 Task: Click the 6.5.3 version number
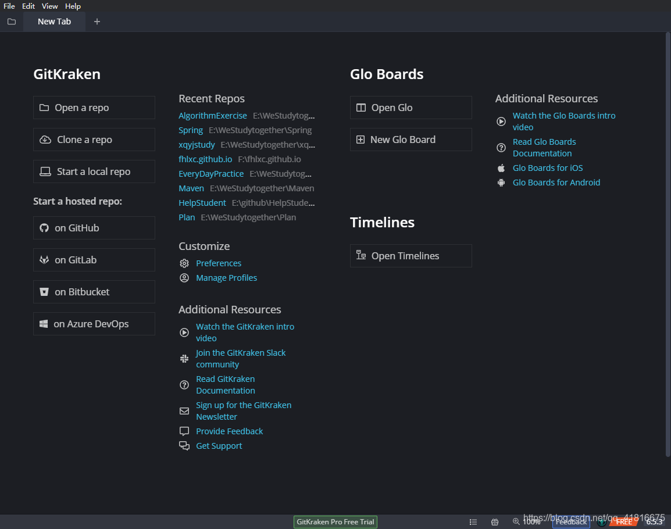tap(654, 521)
